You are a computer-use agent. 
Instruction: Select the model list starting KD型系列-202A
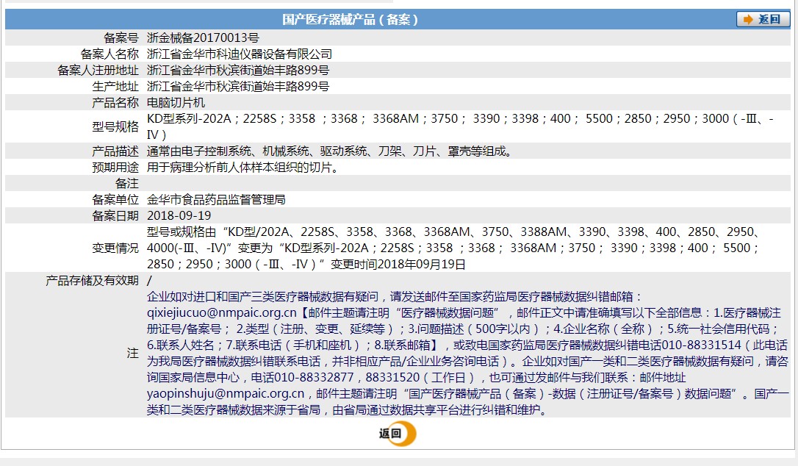(461, 127)
